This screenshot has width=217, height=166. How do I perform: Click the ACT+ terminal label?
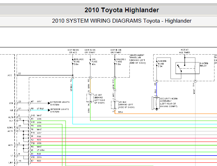click(x=10, y=131)
